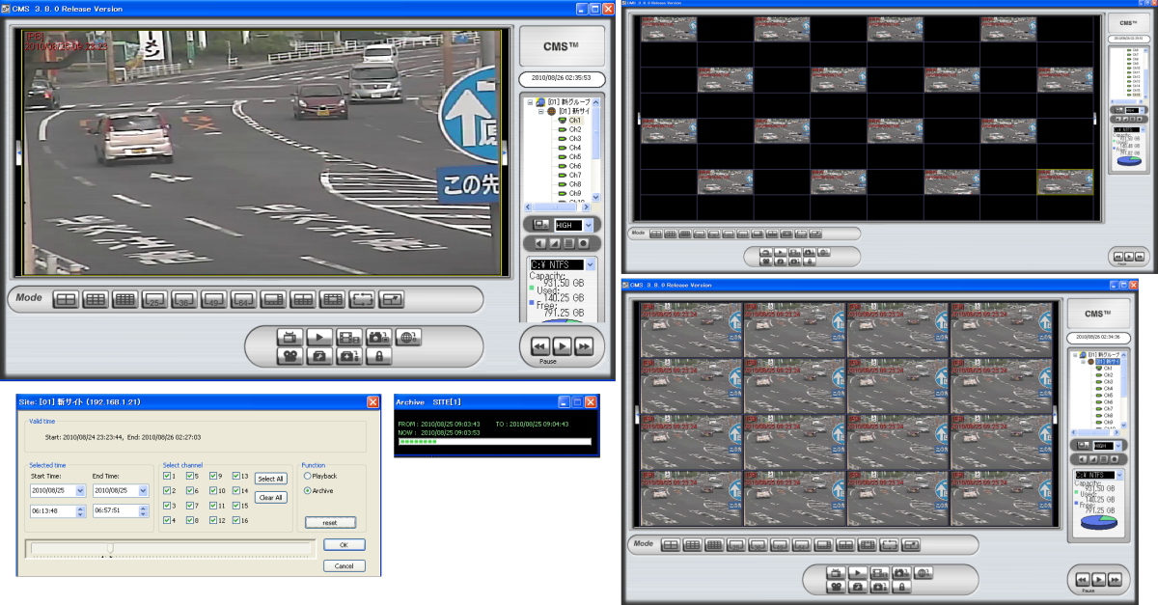Viewport: 1158px width, 605px height.
Task: Click the full-screen mode icon in single-camera CMS window
Action: [391, 299]
